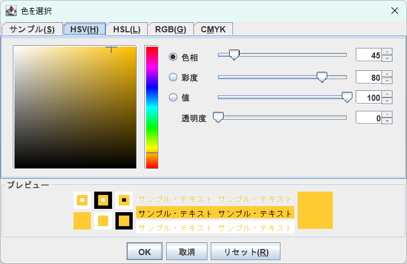
Task: Increase 透明度 with the up spinner arrow
Action: 387,114
